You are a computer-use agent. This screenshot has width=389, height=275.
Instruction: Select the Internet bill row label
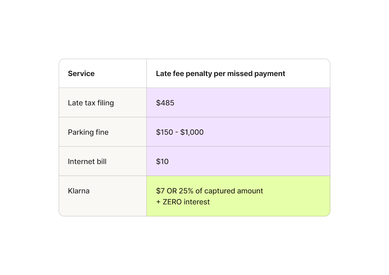click(x=87, y=162)
